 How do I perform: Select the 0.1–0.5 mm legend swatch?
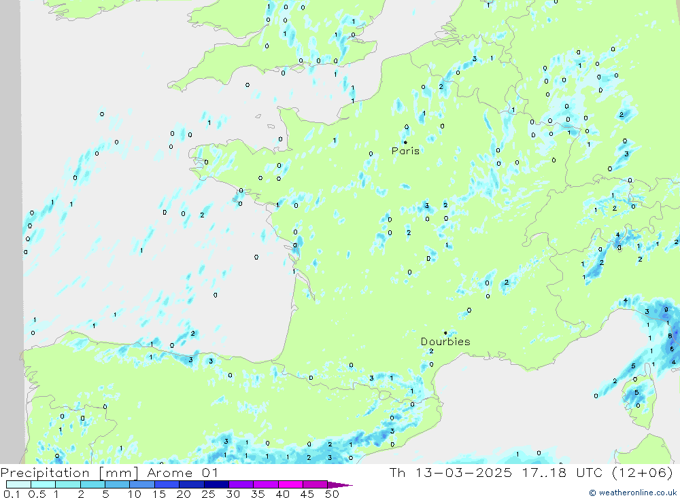tap(18, 484)
